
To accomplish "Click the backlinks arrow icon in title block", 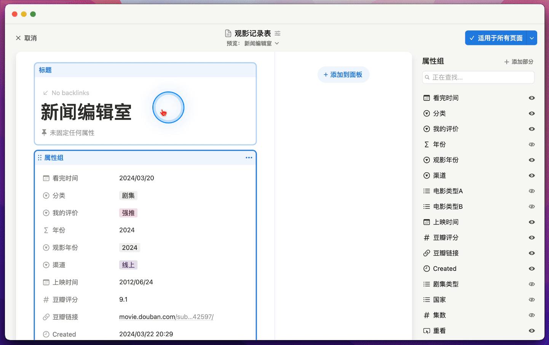I will pyautogui.click(x=46, y=93).
